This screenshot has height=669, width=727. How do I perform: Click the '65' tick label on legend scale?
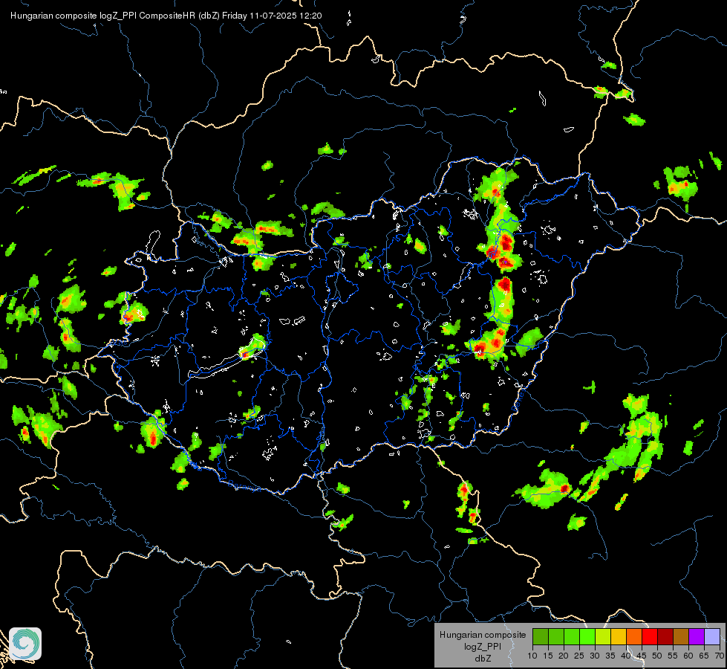point(704,656)
